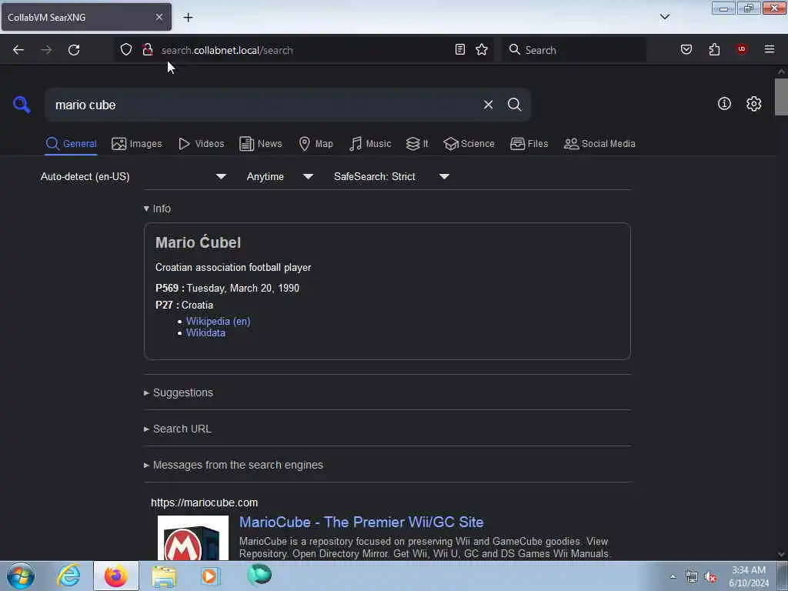Open the uBlock Origin extension icon

click(741, 49)
